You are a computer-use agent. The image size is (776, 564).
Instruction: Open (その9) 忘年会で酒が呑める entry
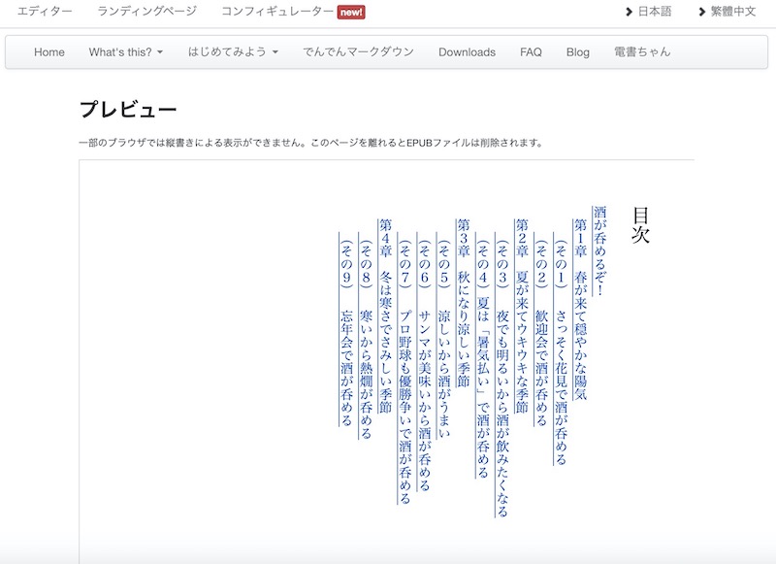click(346, 329)
